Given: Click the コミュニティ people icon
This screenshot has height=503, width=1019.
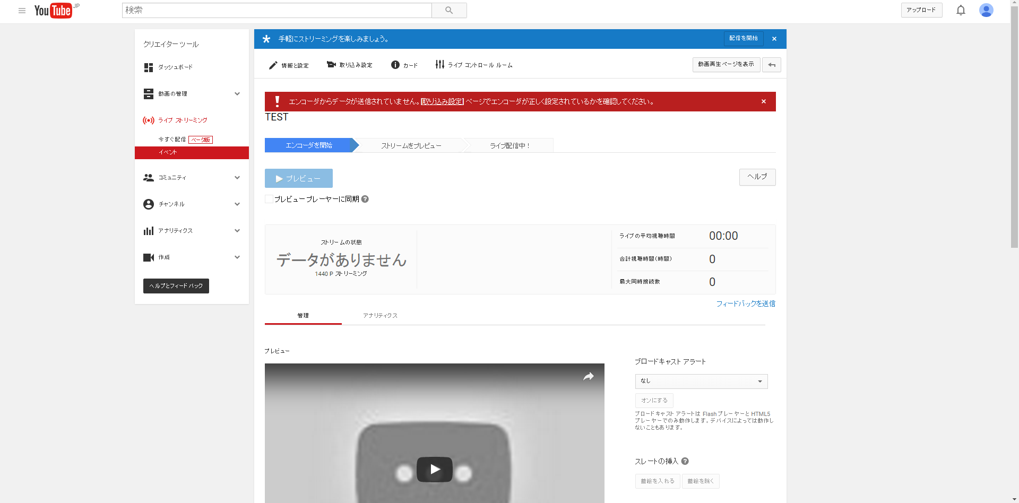Looking at the screenshot, I should [x=149, y=178].
